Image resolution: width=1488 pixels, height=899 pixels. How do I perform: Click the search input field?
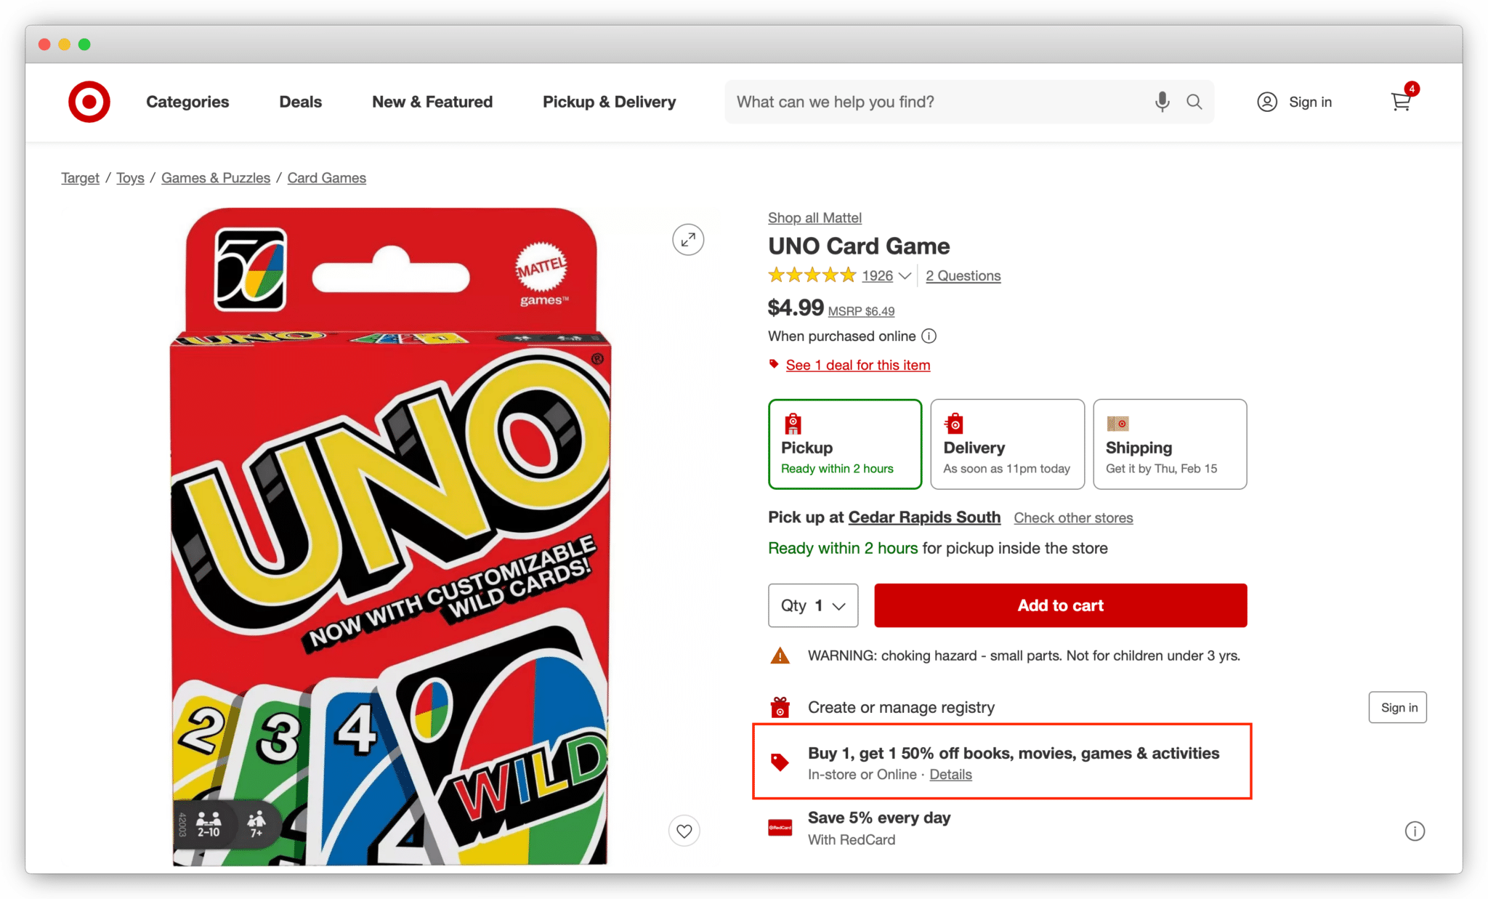[x=908, y=102]
